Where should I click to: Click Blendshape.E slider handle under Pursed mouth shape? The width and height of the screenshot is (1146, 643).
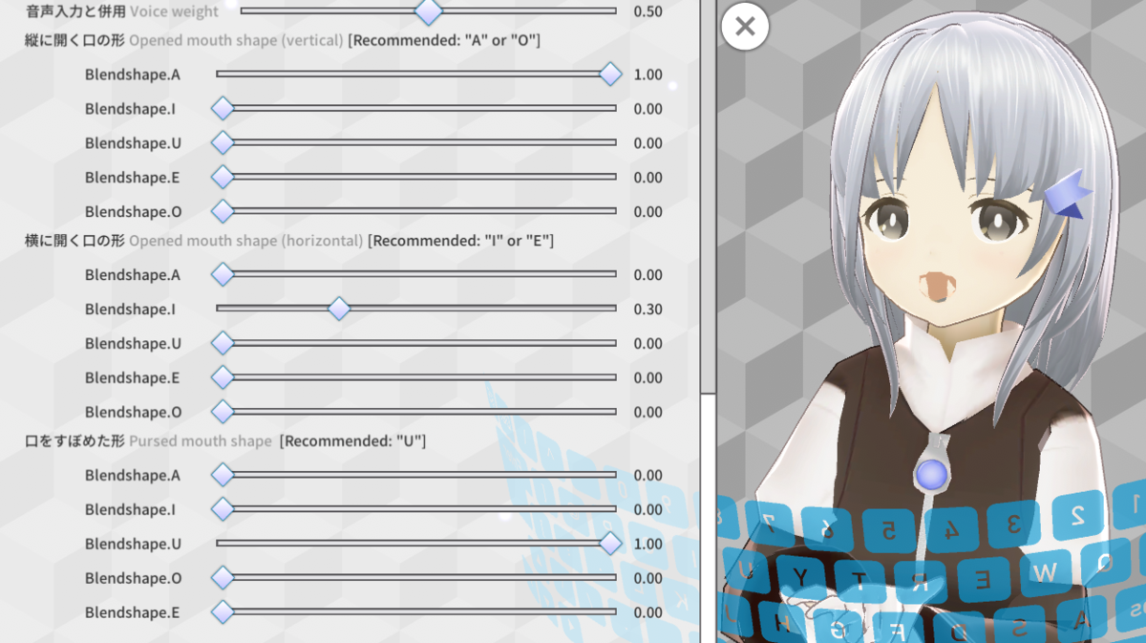[223, 612]
